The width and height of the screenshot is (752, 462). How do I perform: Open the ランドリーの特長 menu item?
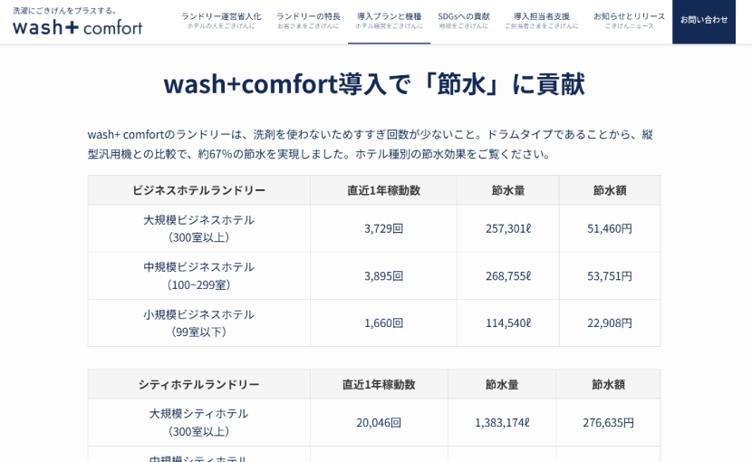[x=308, y=20]
